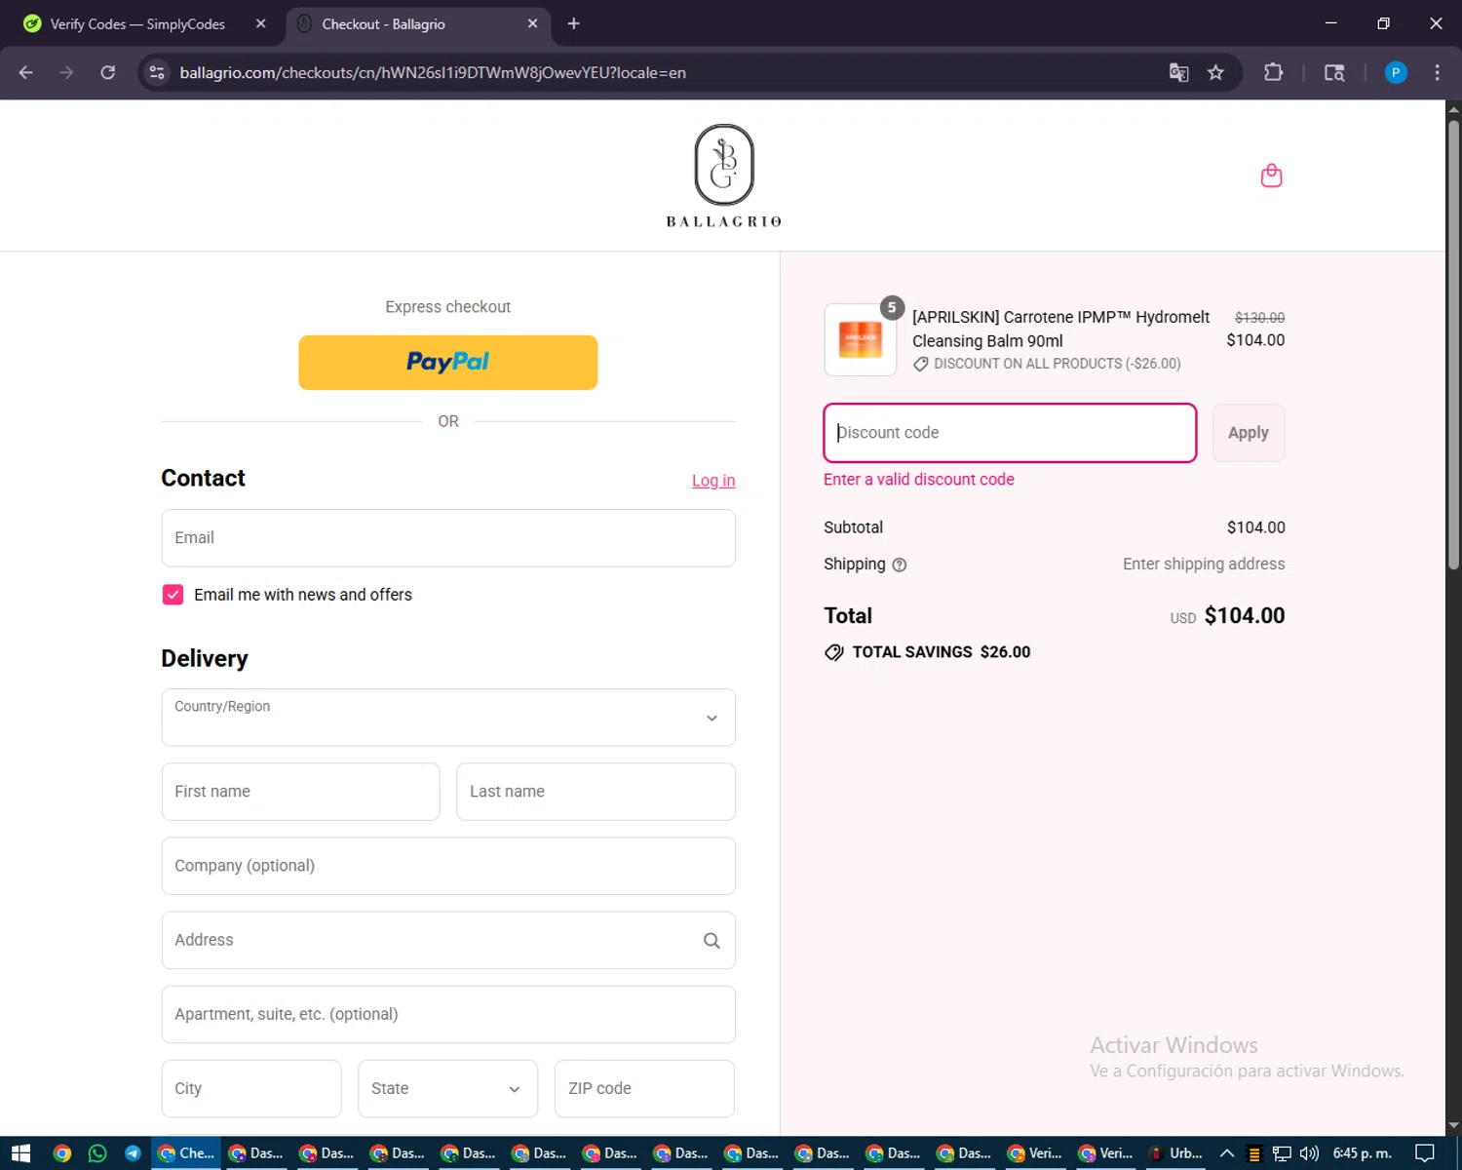Open the Urb... taskbar window
Image resolution: width=1462 pixels, height=1170 pixels.
tap(1175, 1153)
